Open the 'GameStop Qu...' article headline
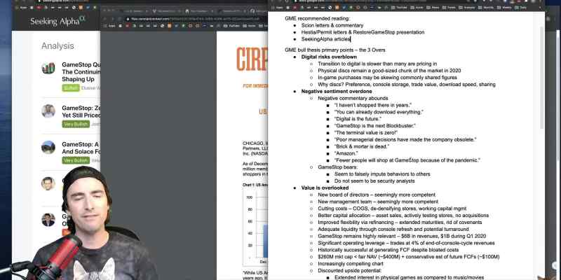The height and width of the screenshot is (280, 561). 81,72
